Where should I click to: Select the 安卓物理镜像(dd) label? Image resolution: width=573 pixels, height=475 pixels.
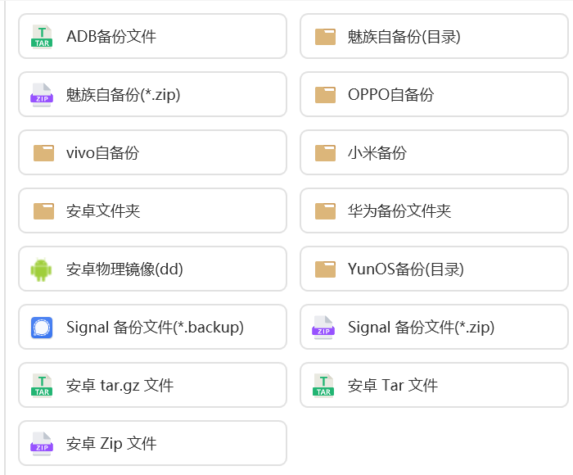pyautogui.click(x=124, y=269)
